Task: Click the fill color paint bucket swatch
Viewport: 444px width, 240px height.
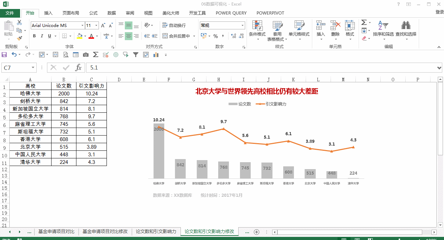Action: pyautogui.click(x=80, y=36)
